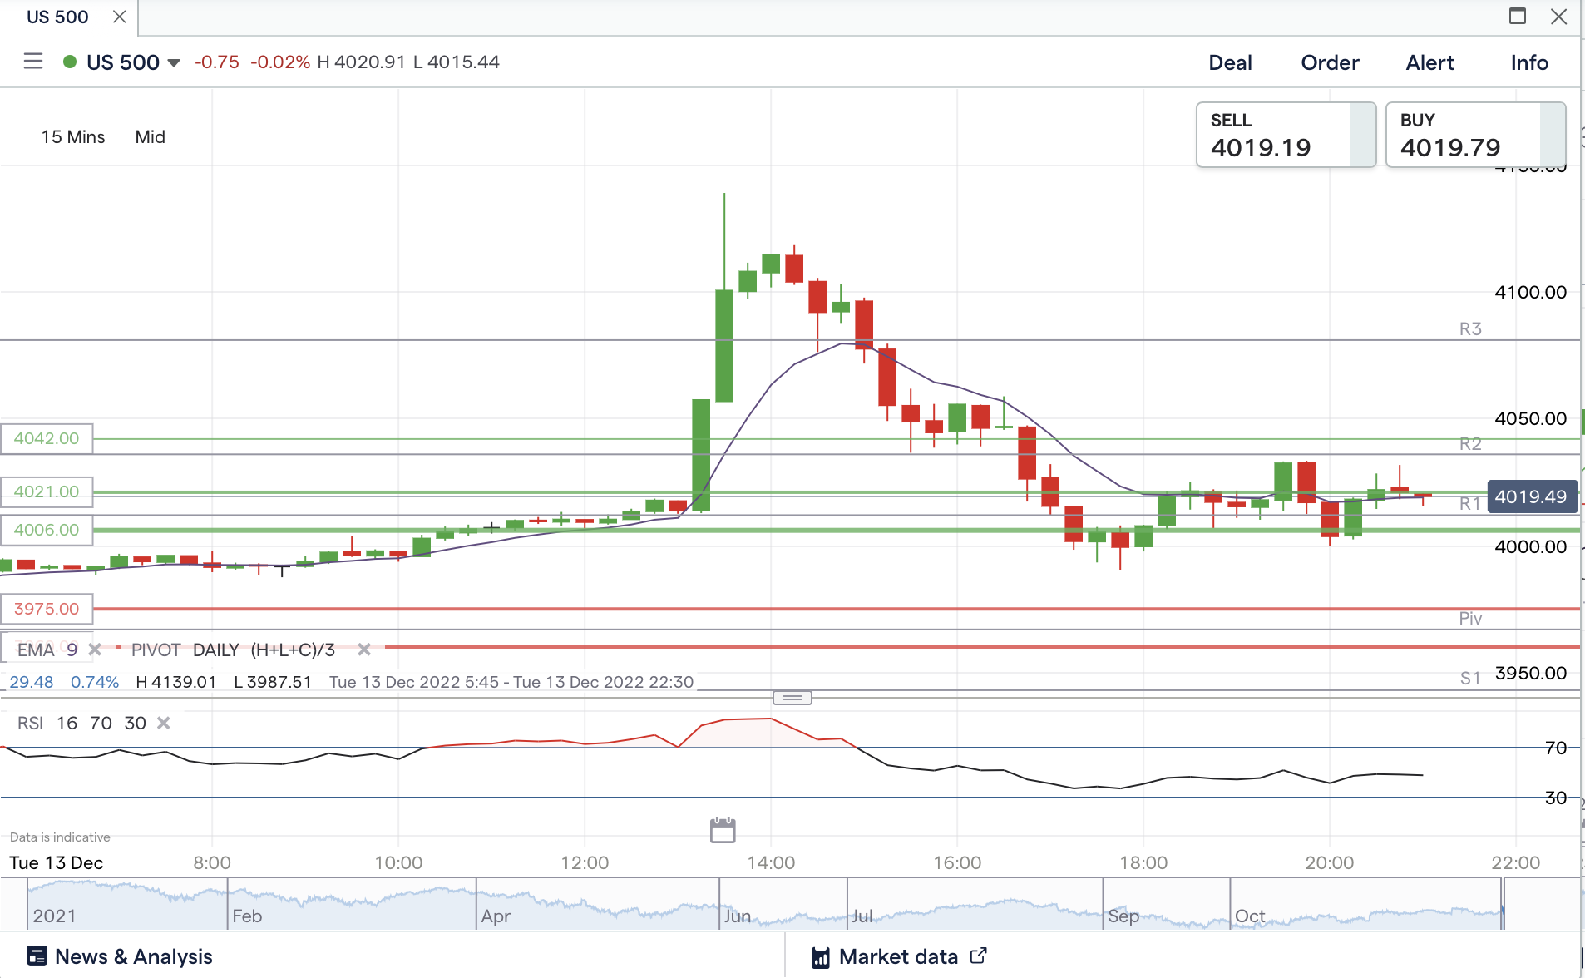Remove the Pivot Daily indicator
This screenshot has height=978, width=1585.
coord(363,650)
